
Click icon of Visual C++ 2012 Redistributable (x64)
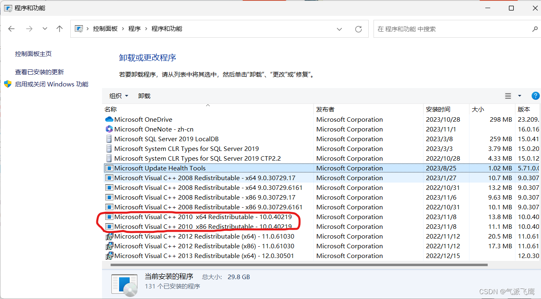point(109,236)
